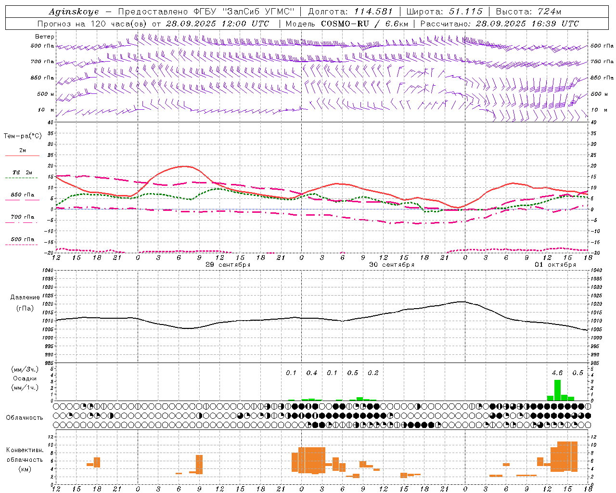This screenshot has width=616, height=493.
Task: Click the "Тем-ра(°C)" temperature panel label
Action: [23, 136]
